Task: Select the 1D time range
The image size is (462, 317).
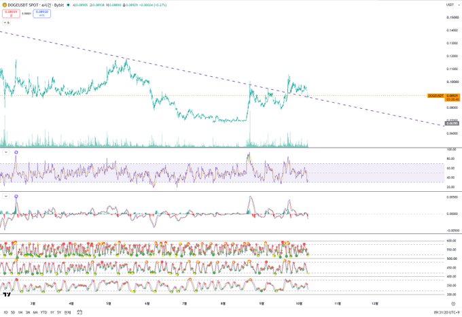Action: [x=5, y=312]
